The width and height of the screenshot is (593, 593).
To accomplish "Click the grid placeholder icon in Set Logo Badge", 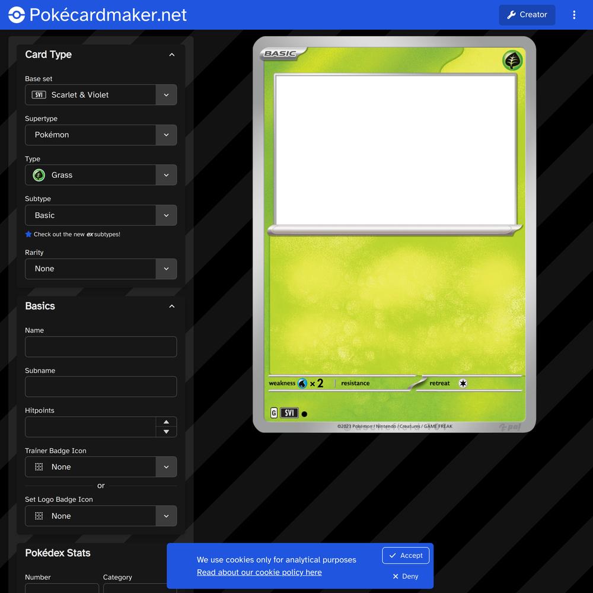I will click(39, 516).
